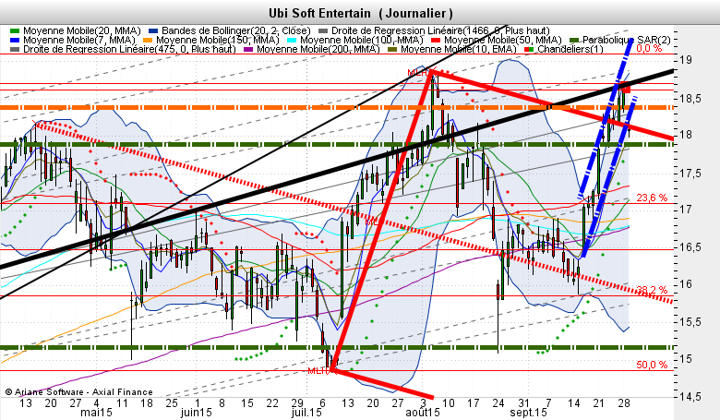Screen dimensions: 720x420
Task: Click legend label text Moyenne Mobile(200, MMA)
Action: click(x=318, y=49)
